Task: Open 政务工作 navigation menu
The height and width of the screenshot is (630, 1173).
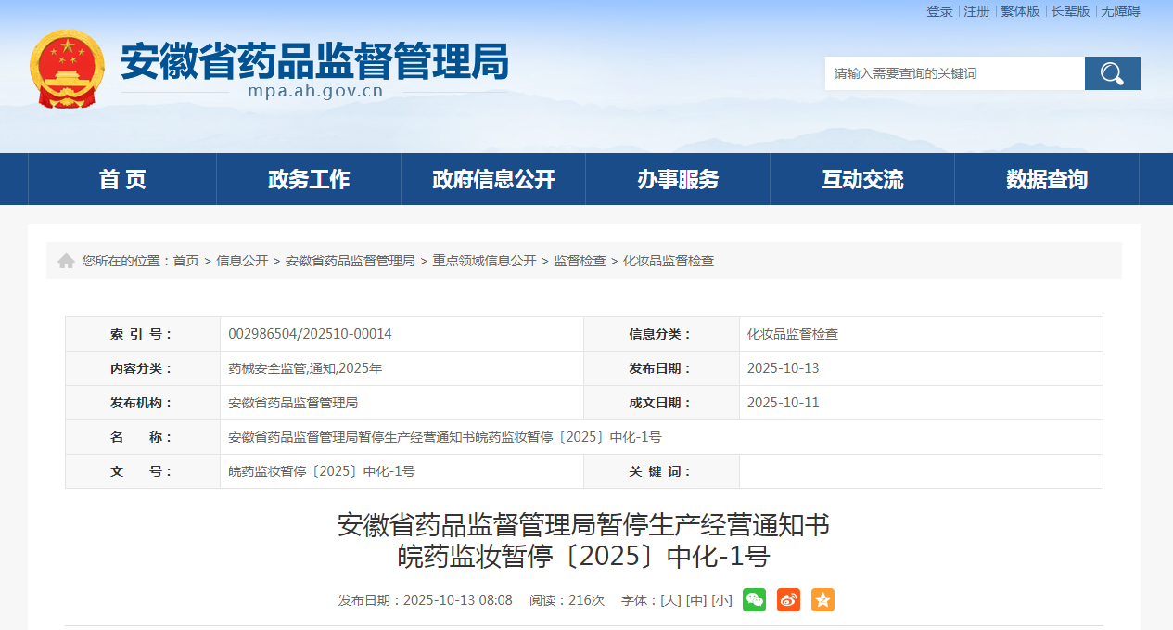Action: [x=309, y=179]
